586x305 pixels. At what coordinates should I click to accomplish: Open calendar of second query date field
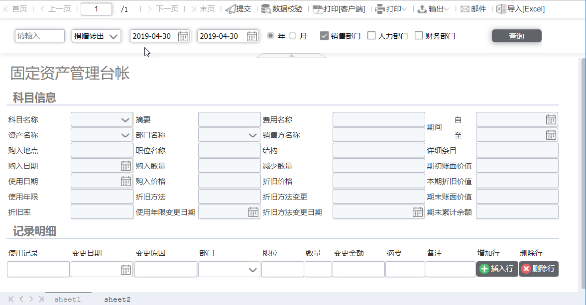pyautogui.click(x=252, y=36)
